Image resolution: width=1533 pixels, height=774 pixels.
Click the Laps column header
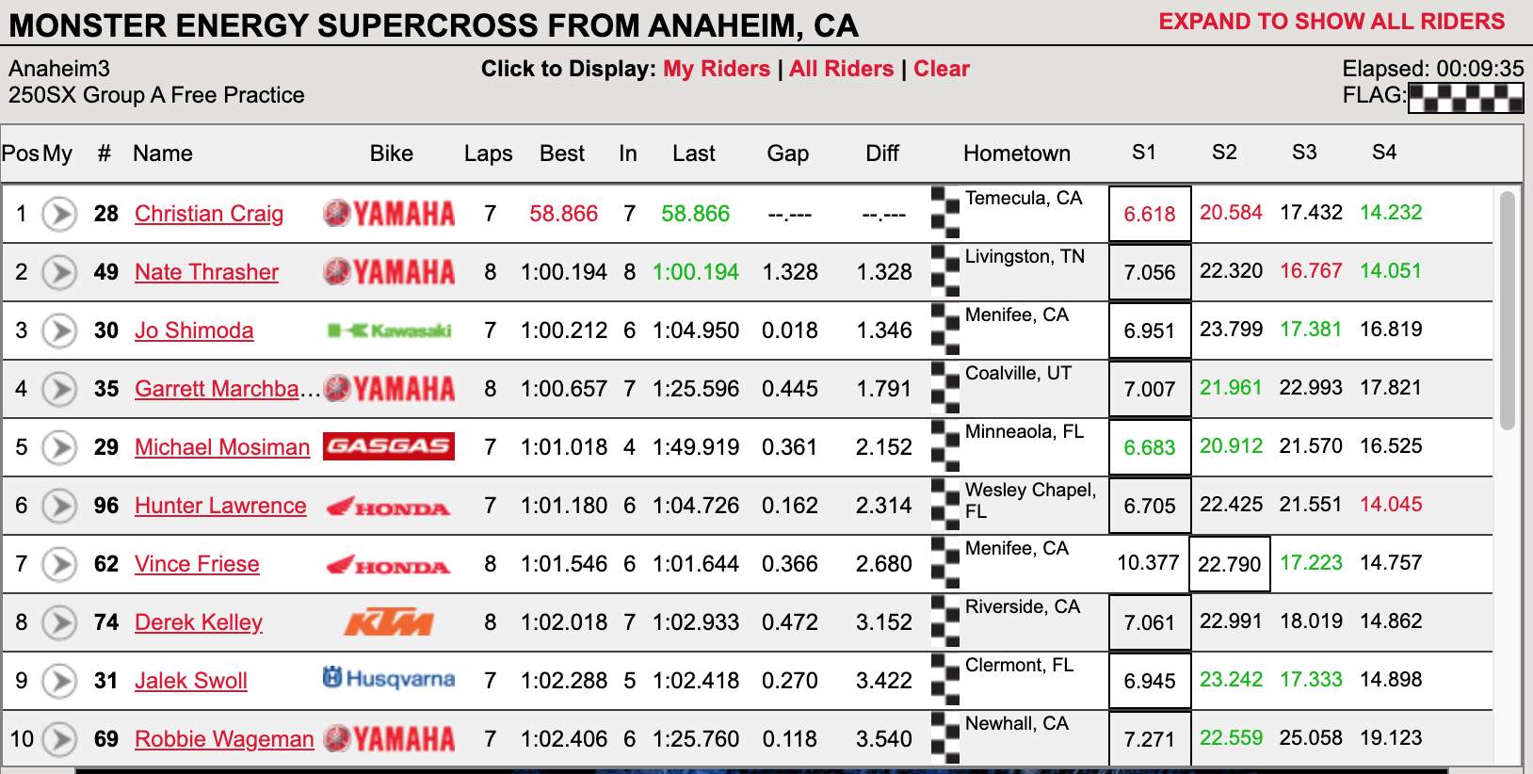[x=488, y=153]
